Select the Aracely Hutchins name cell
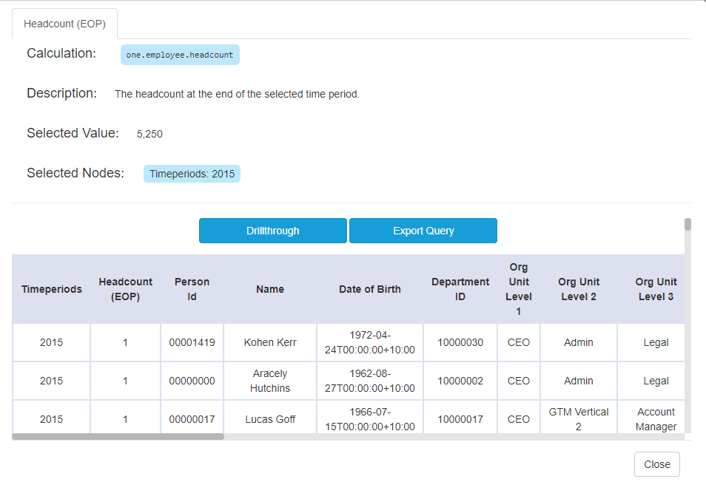Image resolution: width=706 pixels, height=482 pixels. tap(270, 381)
